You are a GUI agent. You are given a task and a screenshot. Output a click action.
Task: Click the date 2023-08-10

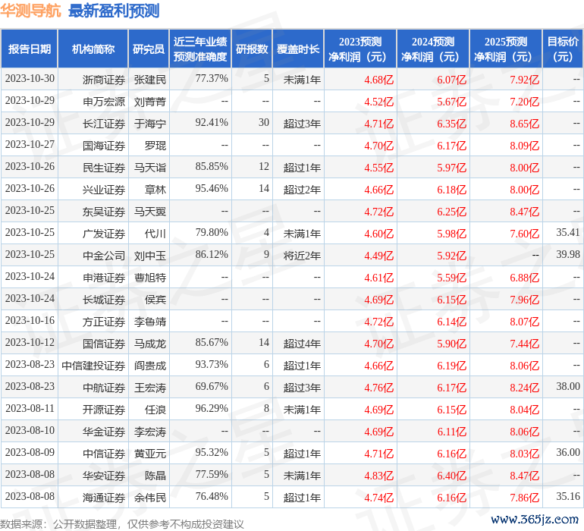coord(30,430)
